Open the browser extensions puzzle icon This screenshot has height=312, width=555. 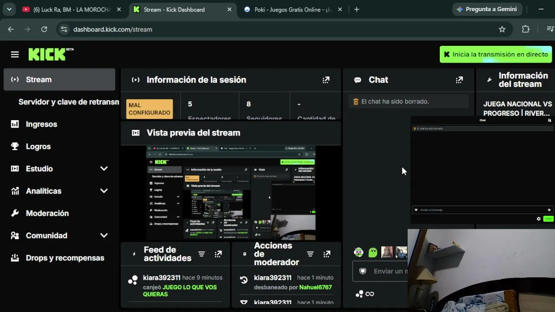click(x=526, y=29)
